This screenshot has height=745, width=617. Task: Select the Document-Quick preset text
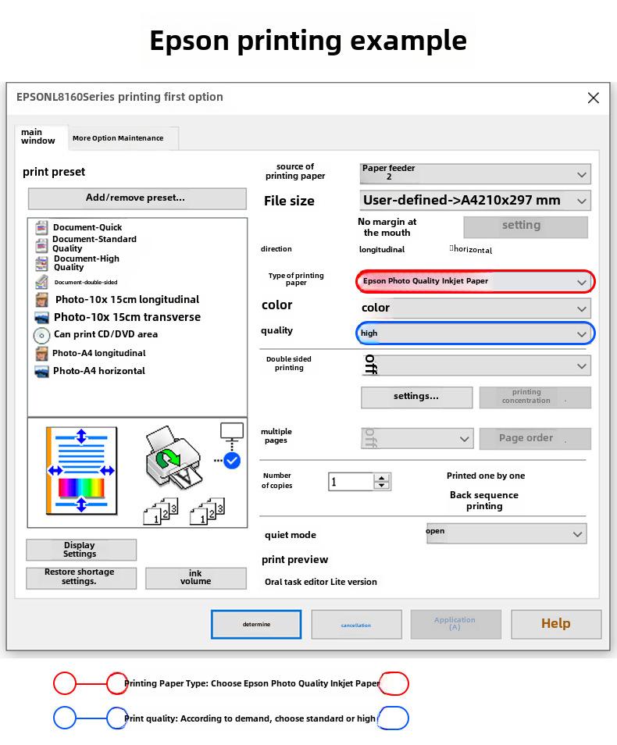[87, 227]
